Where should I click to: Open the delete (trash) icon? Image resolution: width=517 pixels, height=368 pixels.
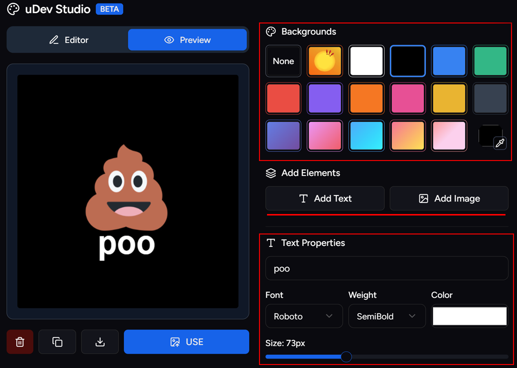click(20, 341)
